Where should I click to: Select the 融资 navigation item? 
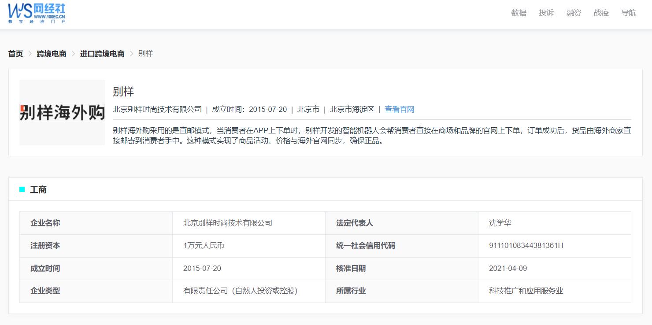(574, 13)
